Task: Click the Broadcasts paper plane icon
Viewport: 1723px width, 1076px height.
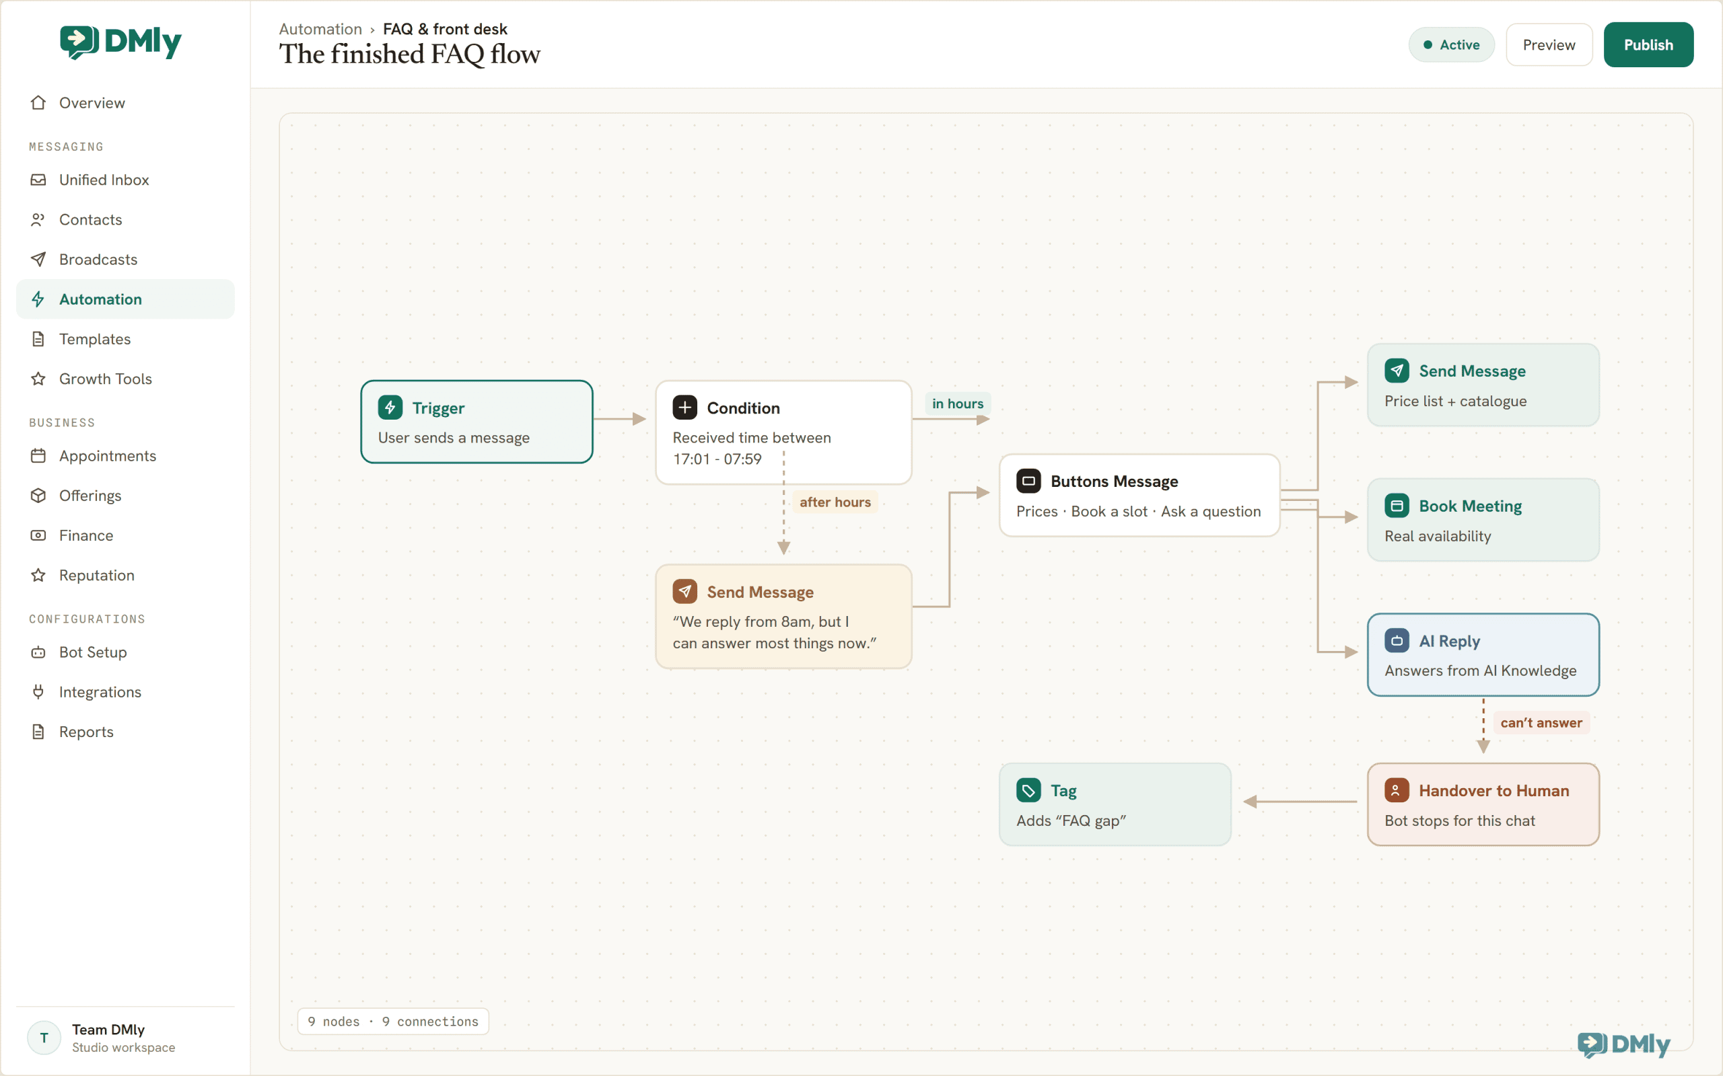Action: pyautogui.click(x=38, y=259)
